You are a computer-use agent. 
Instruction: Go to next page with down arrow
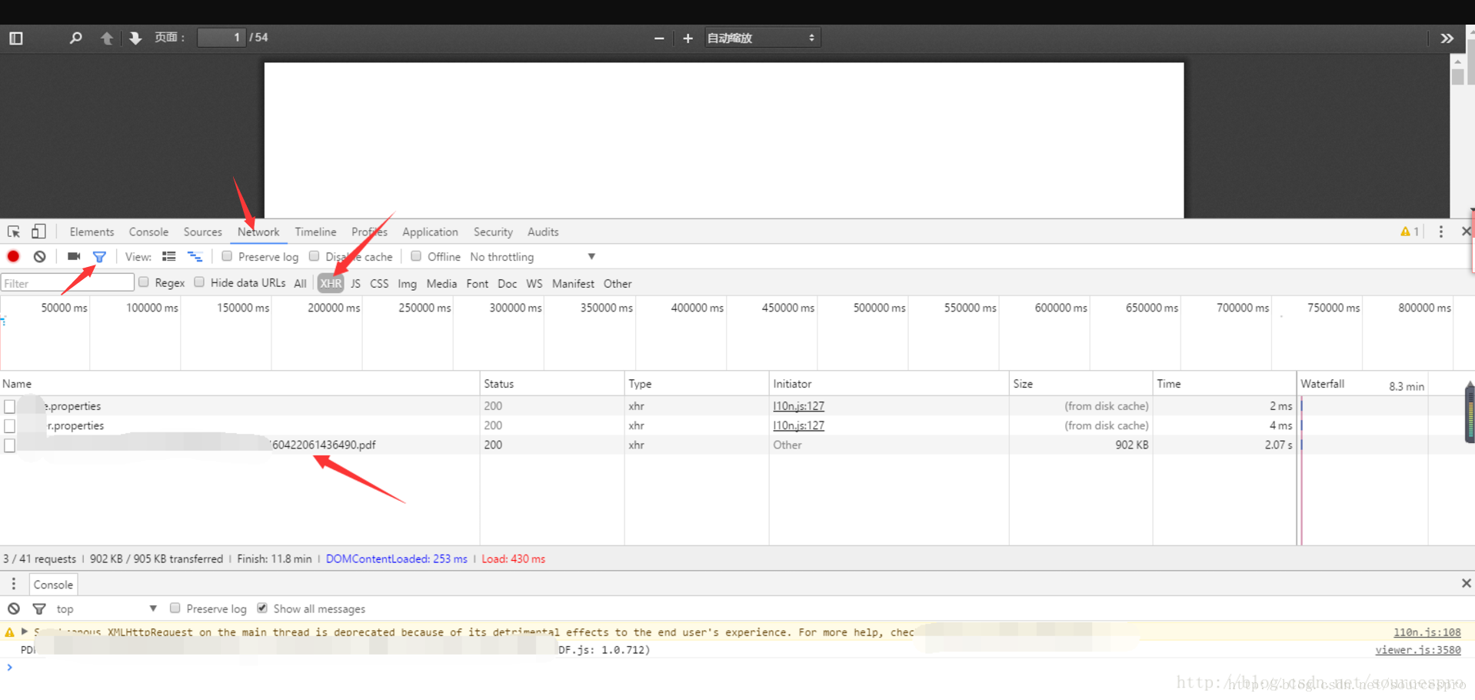(x=135, y=38)
